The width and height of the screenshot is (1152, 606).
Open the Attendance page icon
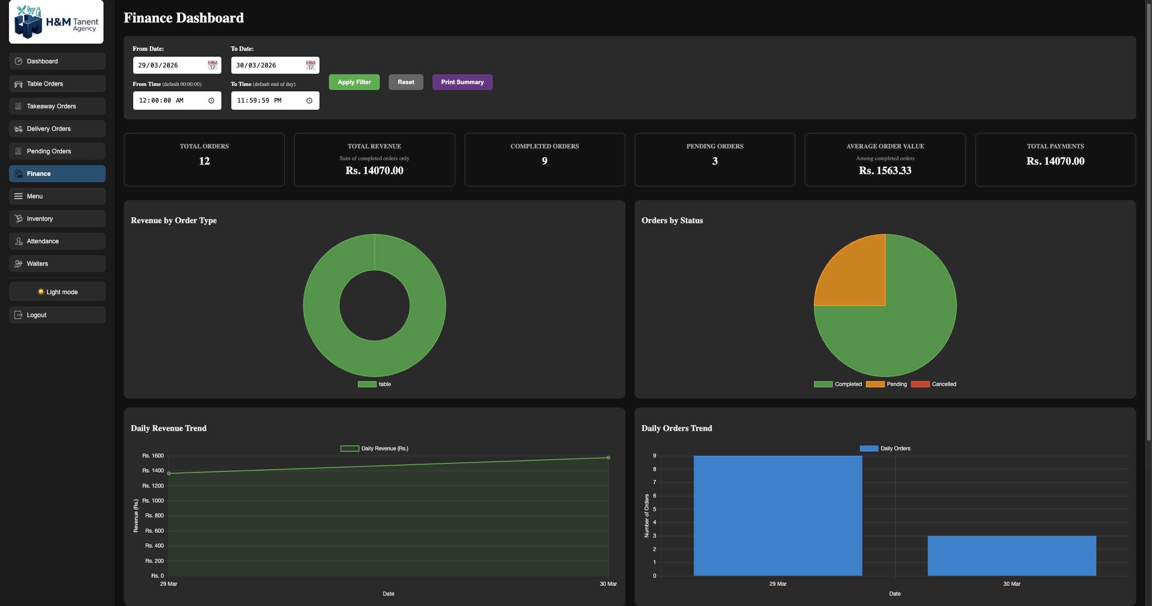tap(18, 241)
